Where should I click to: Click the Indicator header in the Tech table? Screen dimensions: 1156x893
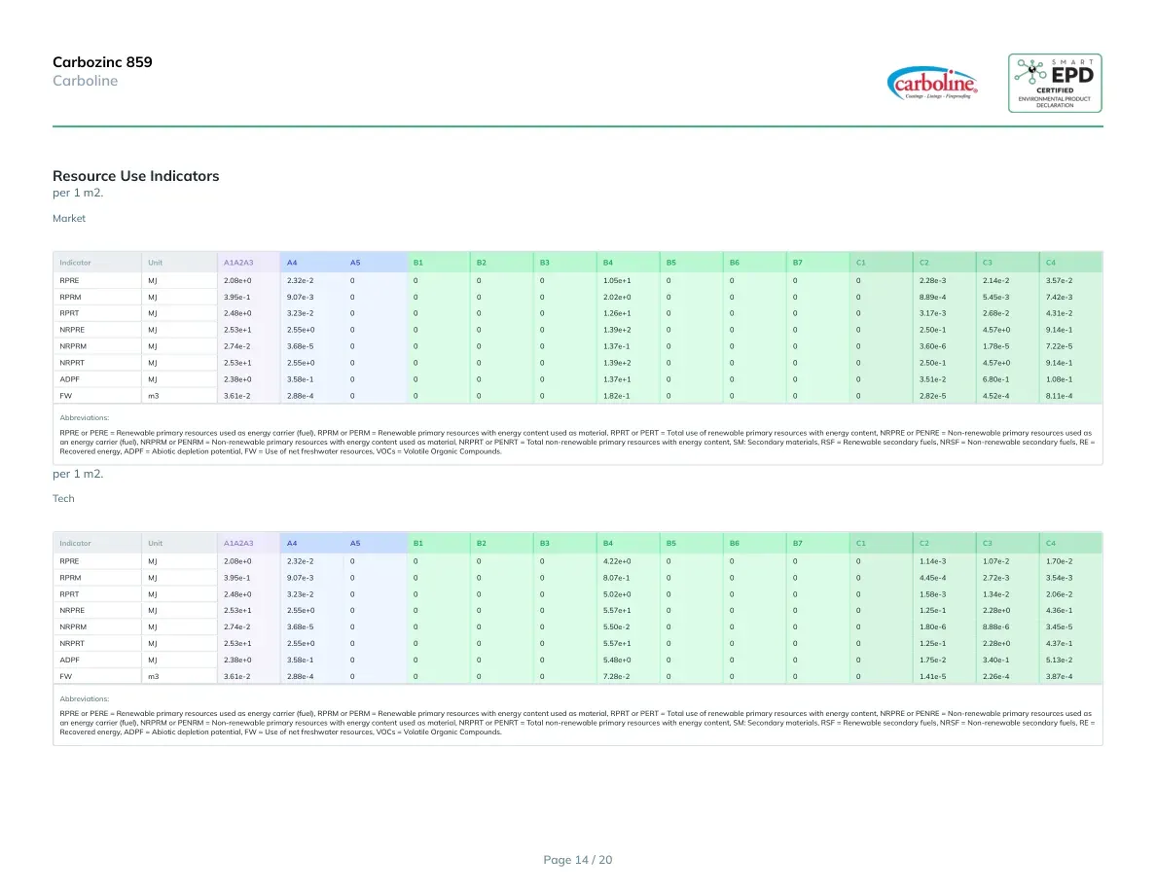coord(75,543)
